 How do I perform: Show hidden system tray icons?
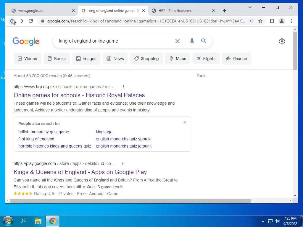263,221
